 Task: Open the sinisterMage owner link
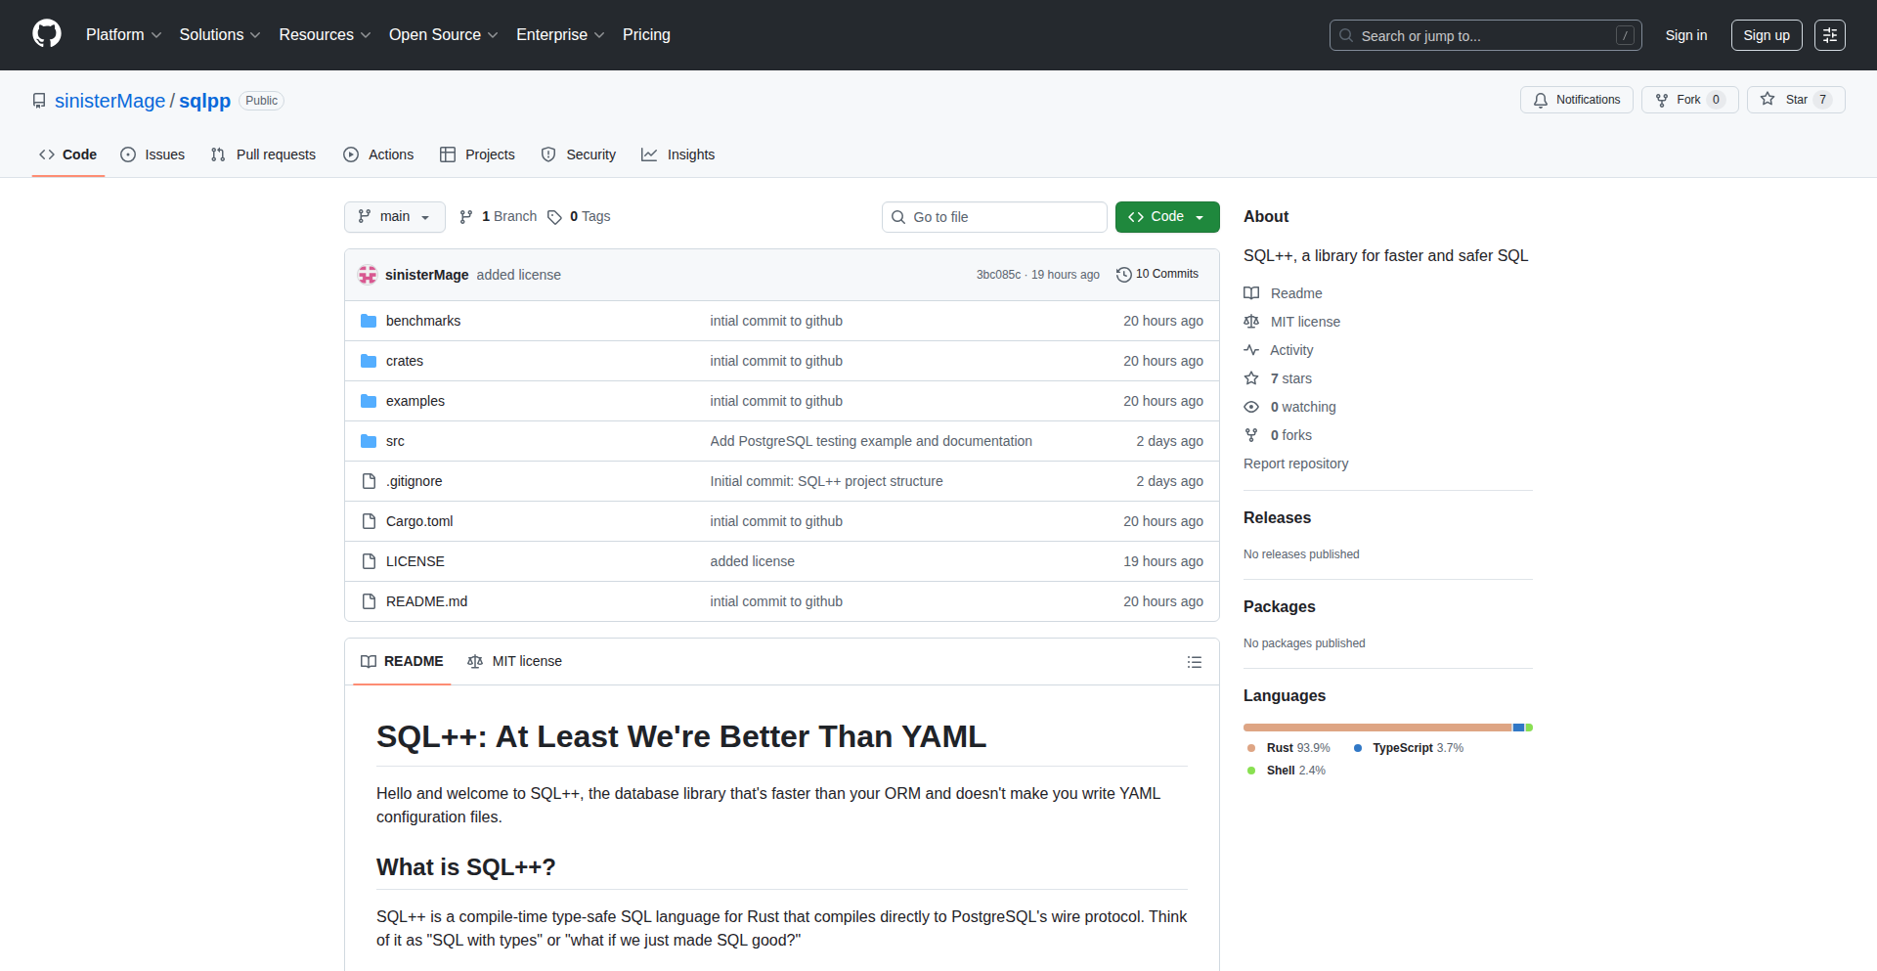pyautogui.click(x=109, y=101)
